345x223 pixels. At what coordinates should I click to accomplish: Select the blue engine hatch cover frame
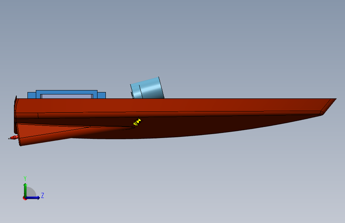pos(67,92)
